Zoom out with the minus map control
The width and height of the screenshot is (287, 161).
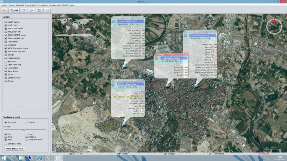[67, 147]
